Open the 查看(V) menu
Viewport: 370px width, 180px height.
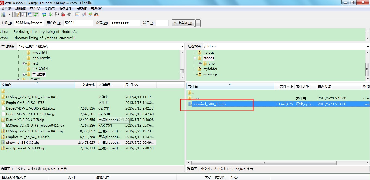[35, 9]
